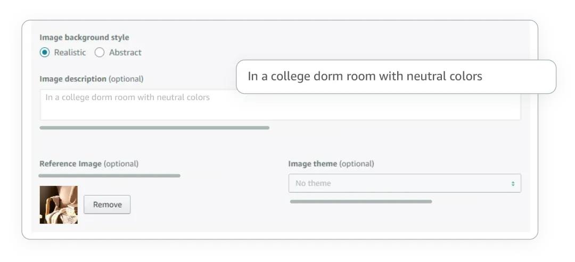
Task: Click the "Image theme" field label
Action: tap(313, 163)
